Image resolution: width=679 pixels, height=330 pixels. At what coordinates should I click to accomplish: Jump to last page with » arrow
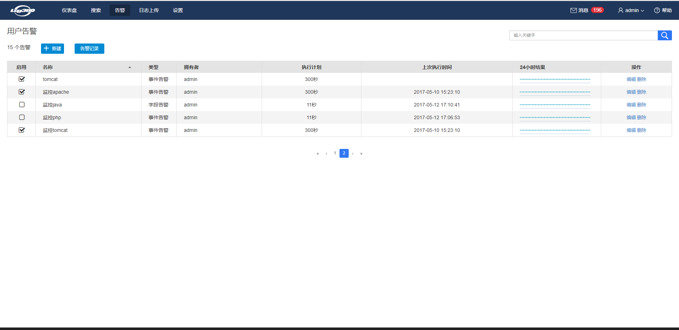(x=361, y=153)
